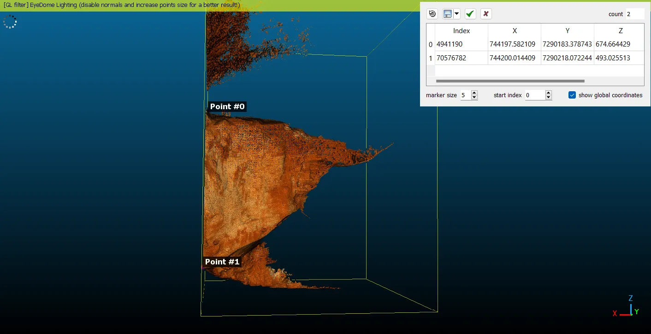The image size is (651, 334).
Task: Click the loading spinner icon in the viewport corner
Action: pyautogui.click(x=10, y=22)
